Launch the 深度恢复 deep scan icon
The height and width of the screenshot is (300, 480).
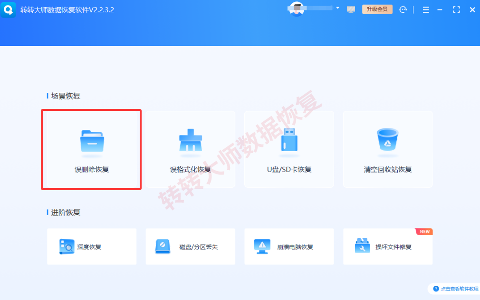(67, 246)
